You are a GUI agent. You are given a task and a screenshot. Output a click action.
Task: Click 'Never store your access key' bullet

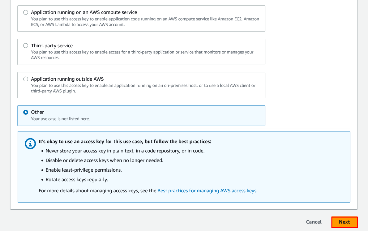125,151
